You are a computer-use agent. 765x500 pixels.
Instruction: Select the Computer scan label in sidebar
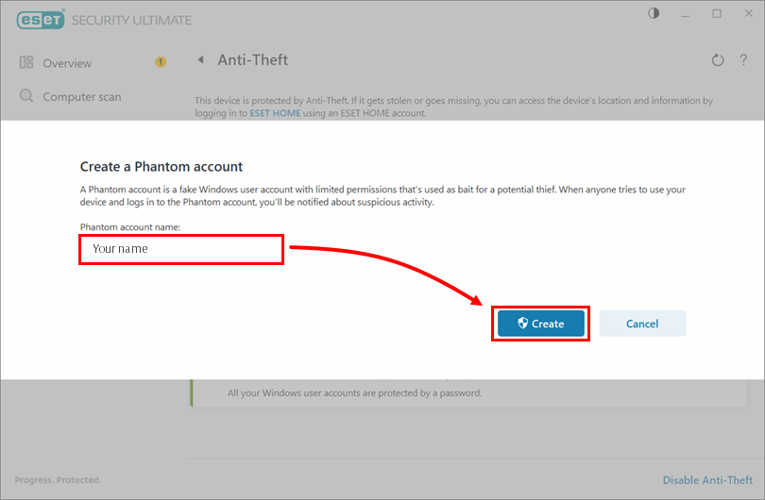(82, 96)
